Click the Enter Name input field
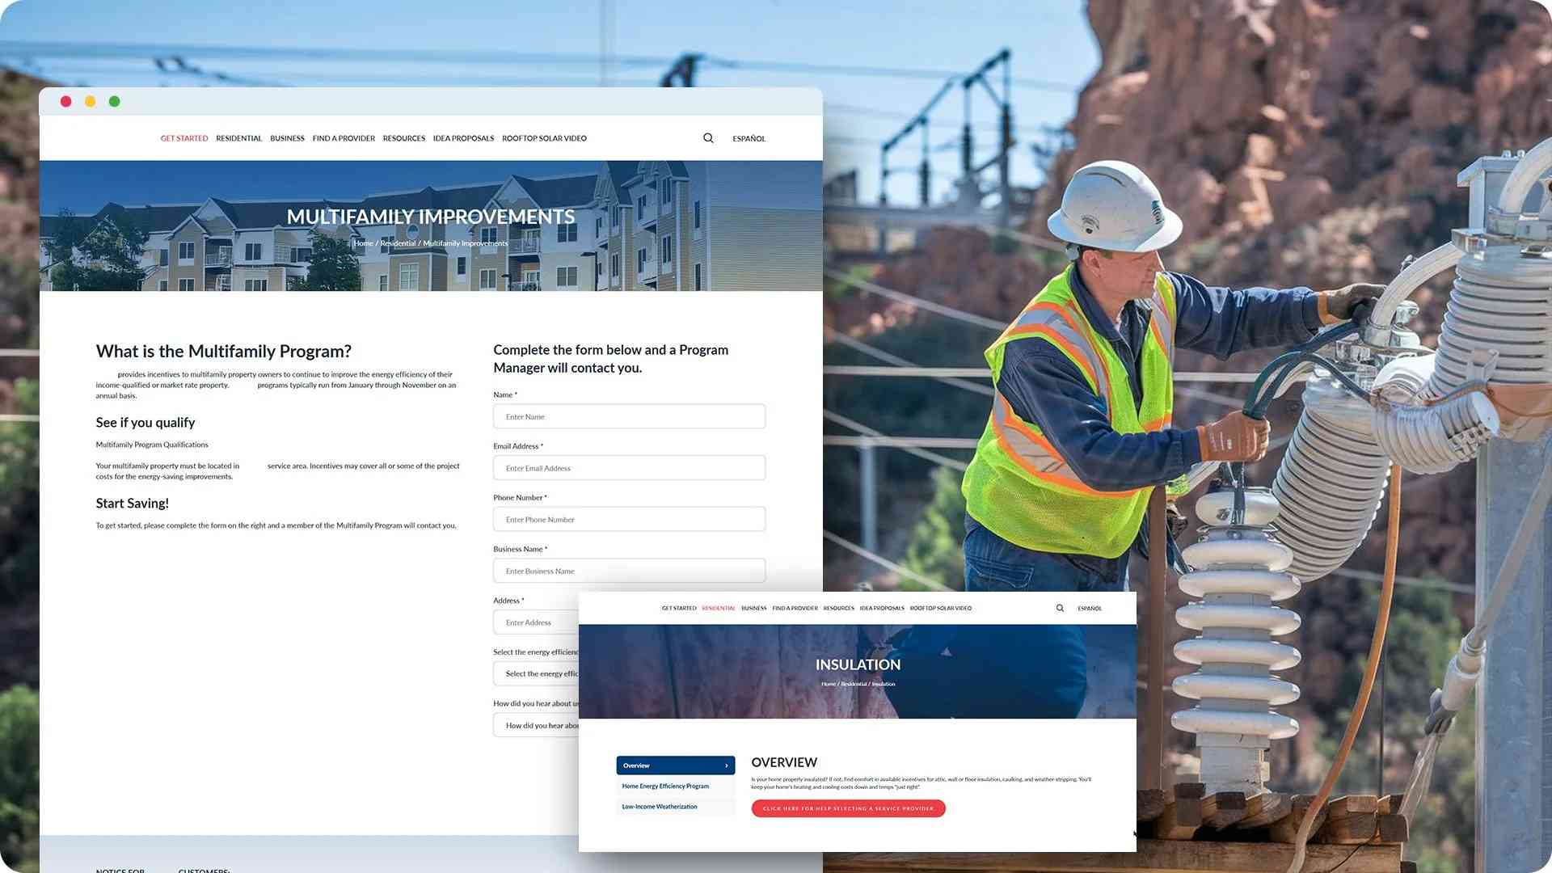The width and height of the screenshot is (1552, 873). [x=629, y=416]
